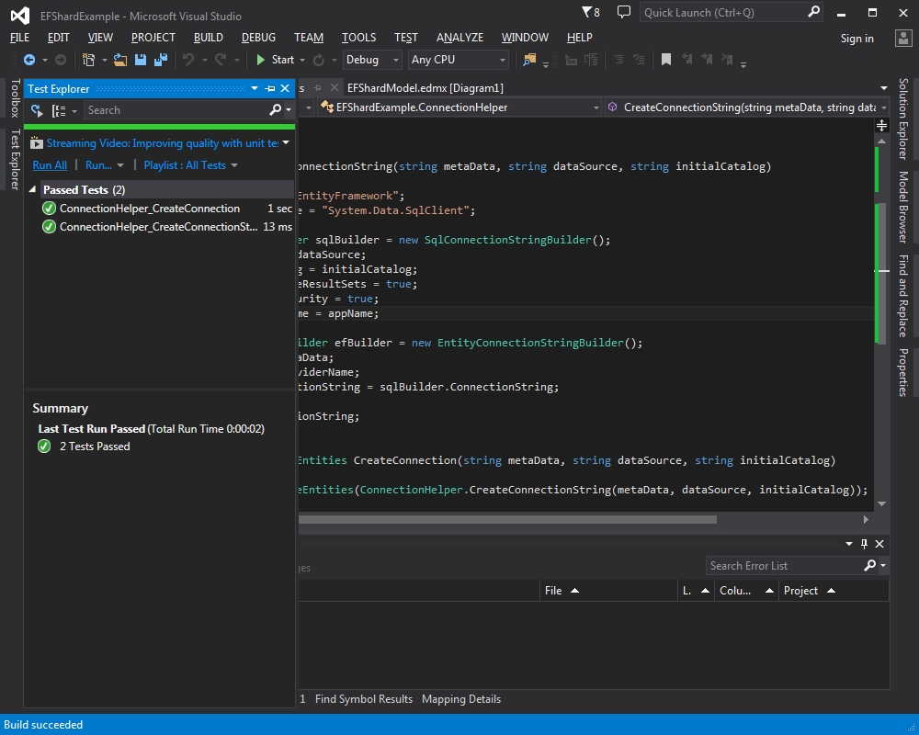Screen dimensions: 919x735
Task: Click the editor horizontal scrollbar thumb
Action: pos(507,519)
